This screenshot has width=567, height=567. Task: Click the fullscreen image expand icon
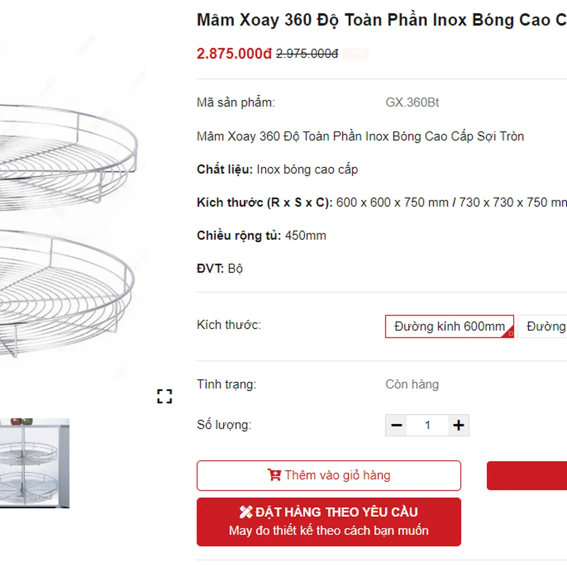point(164,396)
